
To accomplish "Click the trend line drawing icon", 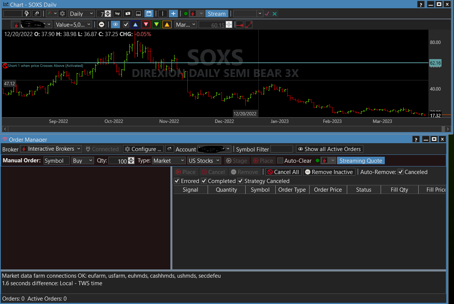I will [x=249, y=25].
